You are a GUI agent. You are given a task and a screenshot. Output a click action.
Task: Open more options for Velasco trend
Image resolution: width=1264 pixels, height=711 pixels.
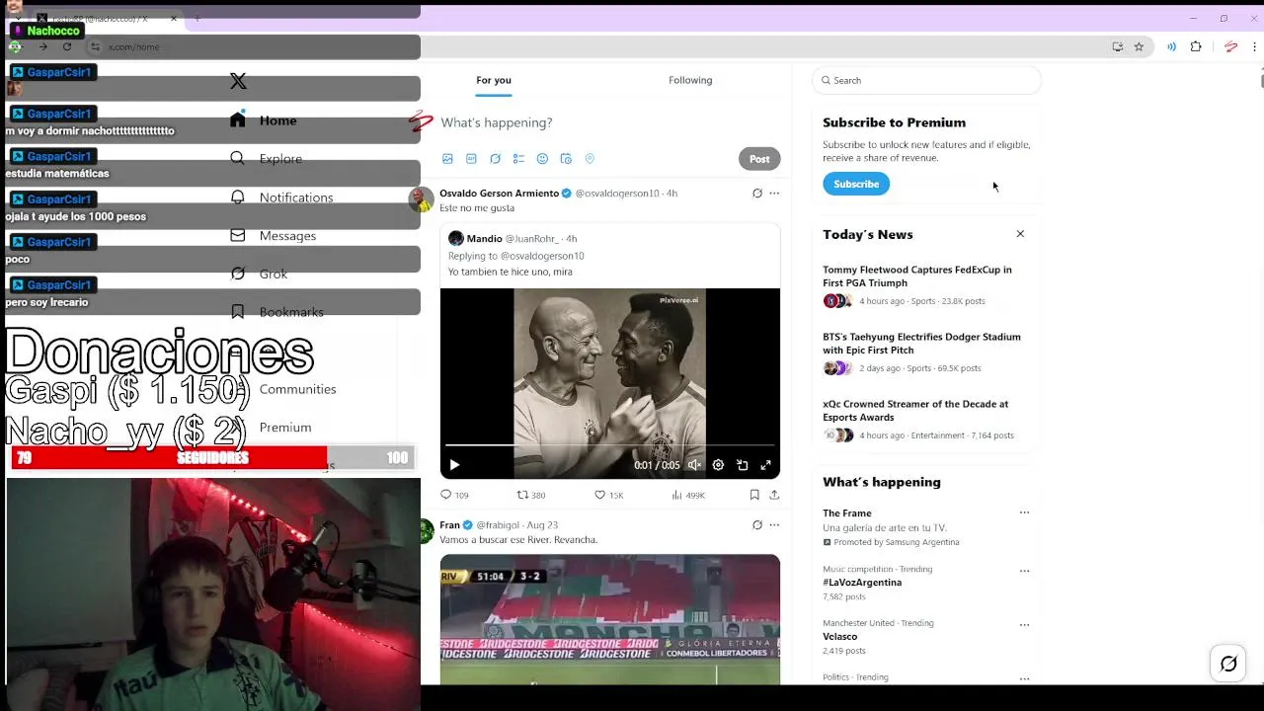pyautogui.click(x=1024, y=625)
